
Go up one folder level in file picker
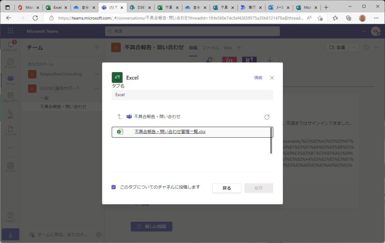point(119,117)
